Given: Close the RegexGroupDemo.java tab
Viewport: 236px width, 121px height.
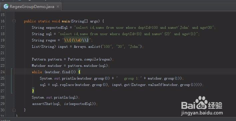Looking at the screenshot, I should (x=58, y=7).
